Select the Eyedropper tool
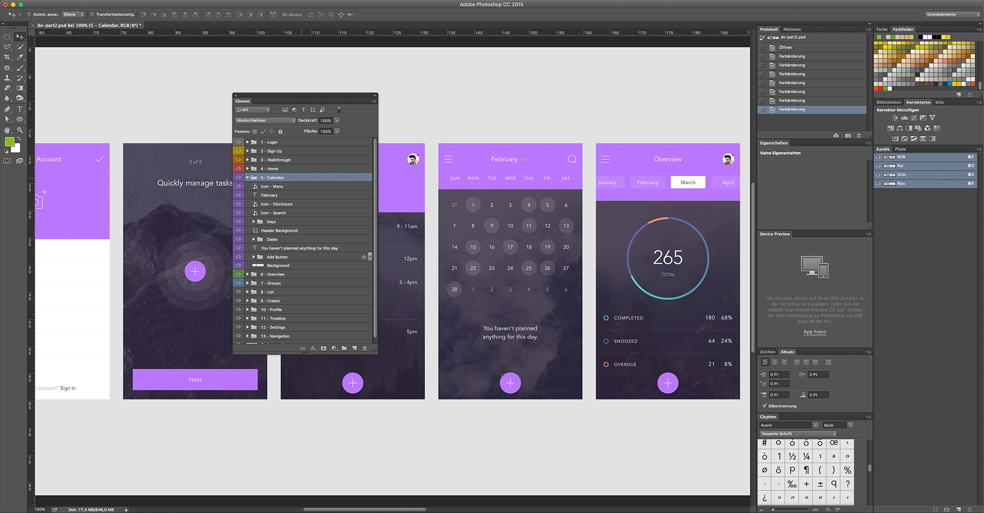The height and width of the screenshot is (513, 984). coord(20,57)
